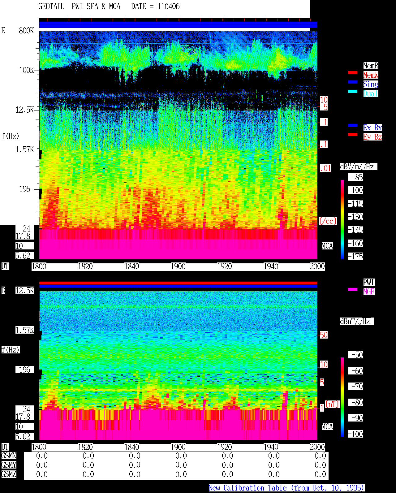Image resolution: width=396 pixels, height=493 pixels.
Task: Click the dBnT/√Hz colorbar unit label
Action: pyautogui.click(x=357, y=321)
